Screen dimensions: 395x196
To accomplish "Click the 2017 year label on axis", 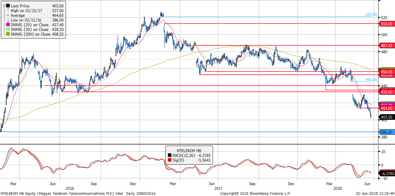I will pyautogui.click(x=219, y=188).
